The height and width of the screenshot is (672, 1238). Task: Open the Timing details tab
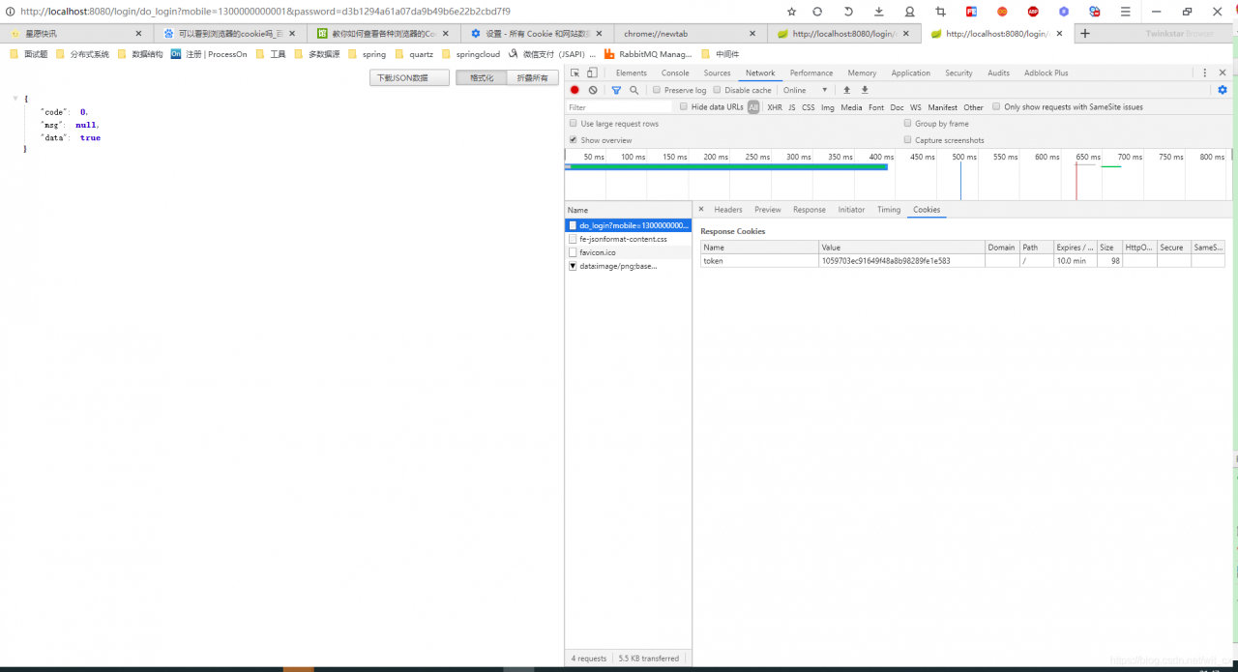pyautogui.click(x=889, y=210)
